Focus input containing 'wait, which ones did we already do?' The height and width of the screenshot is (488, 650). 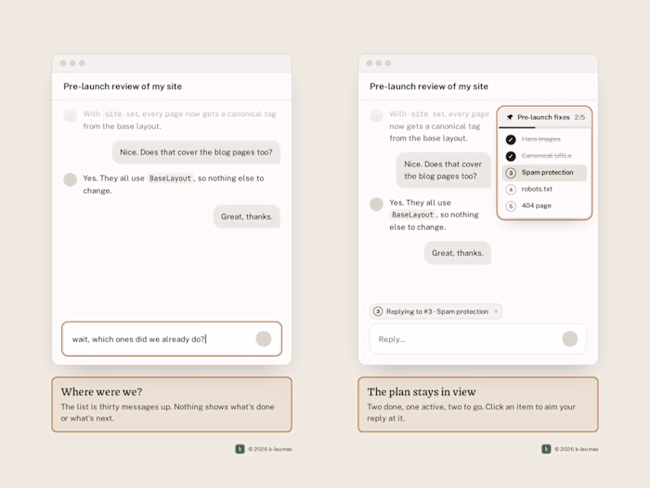[172, 339]
